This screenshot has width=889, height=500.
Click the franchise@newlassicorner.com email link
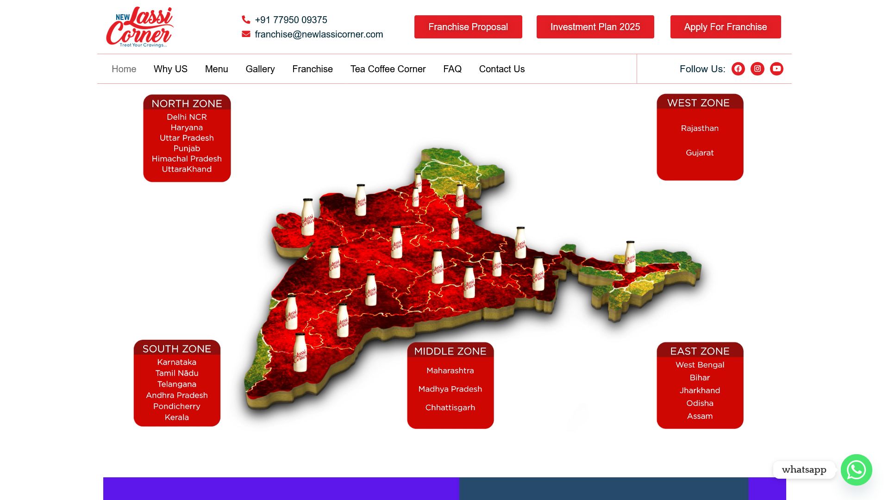click(x=319, y=34)
